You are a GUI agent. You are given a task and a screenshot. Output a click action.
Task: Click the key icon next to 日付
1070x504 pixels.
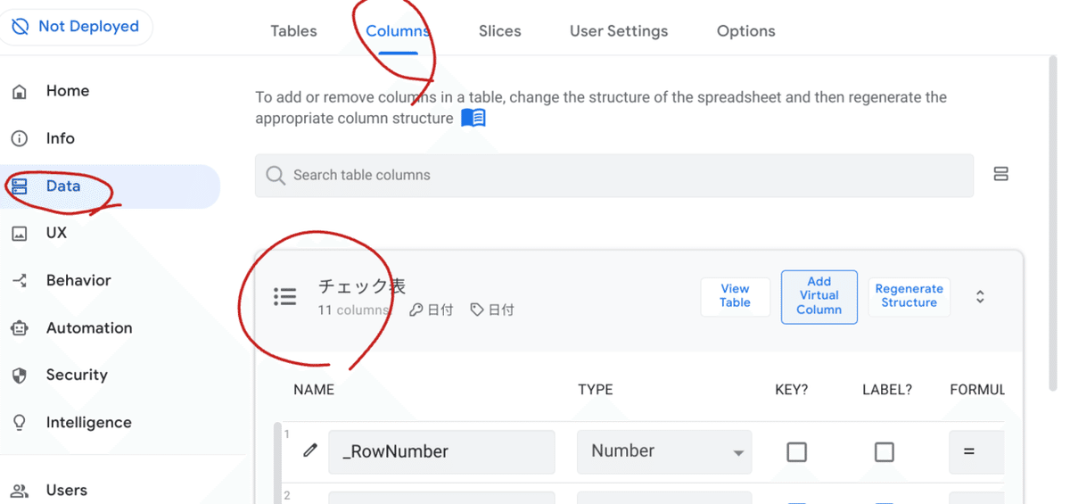tap(416, 310)
